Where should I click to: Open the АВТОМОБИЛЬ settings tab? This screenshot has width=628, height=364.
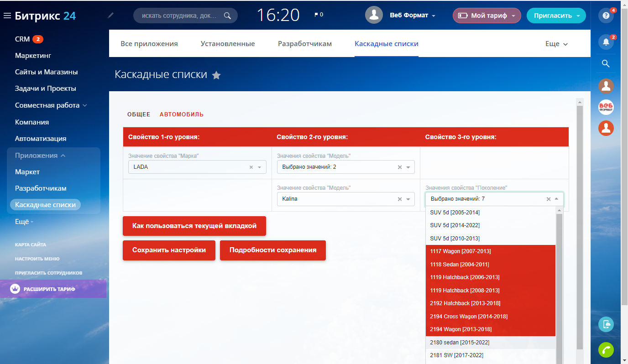coord(181,114)
